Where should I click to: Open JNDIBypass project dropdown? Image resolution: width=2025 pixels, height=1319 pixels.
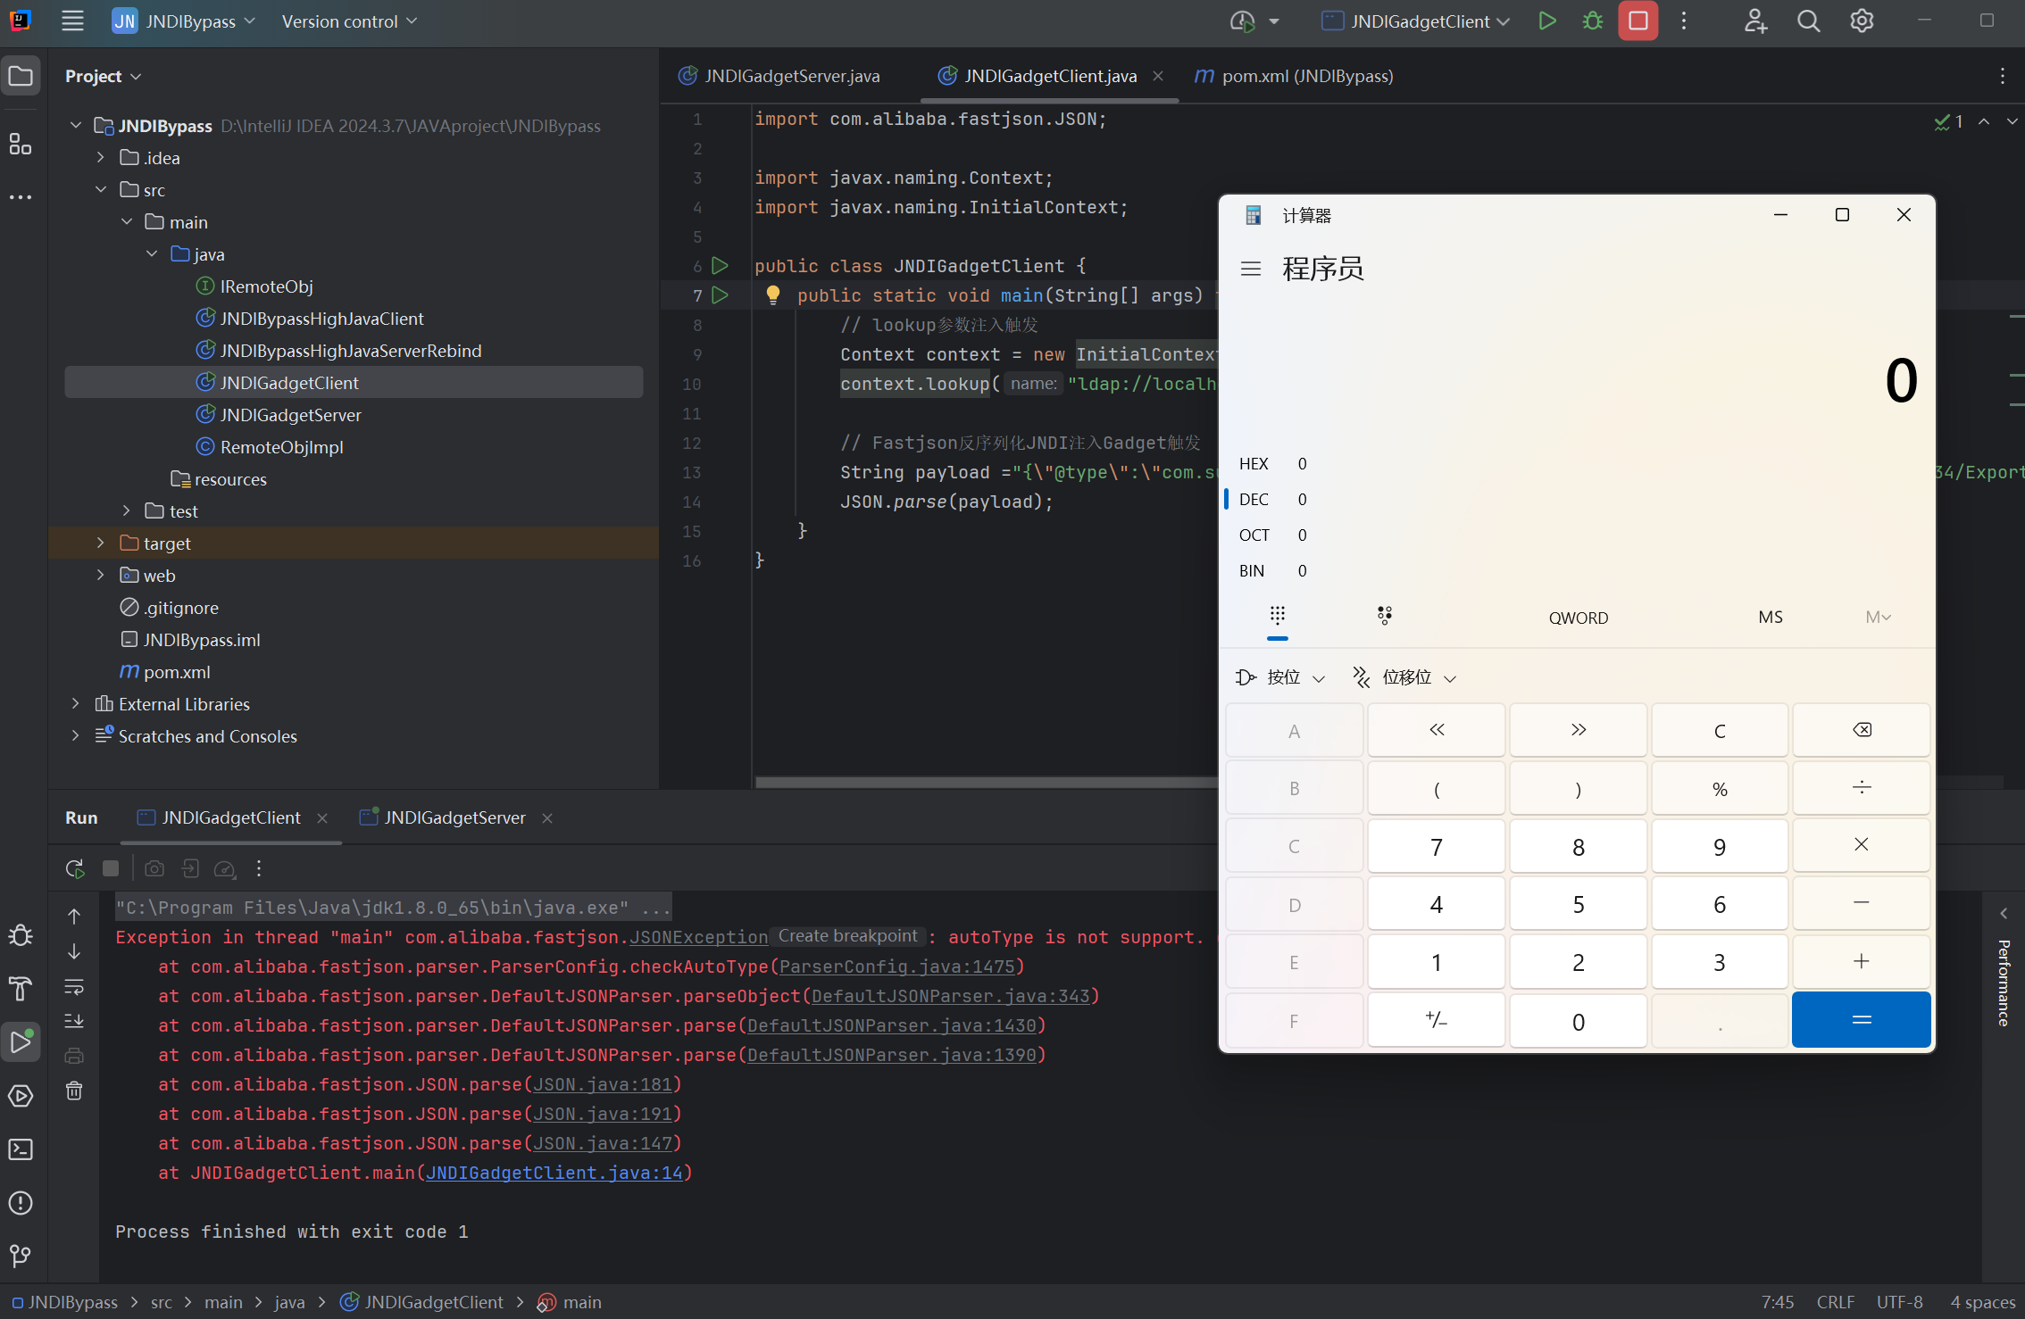[x=183, y=21]
